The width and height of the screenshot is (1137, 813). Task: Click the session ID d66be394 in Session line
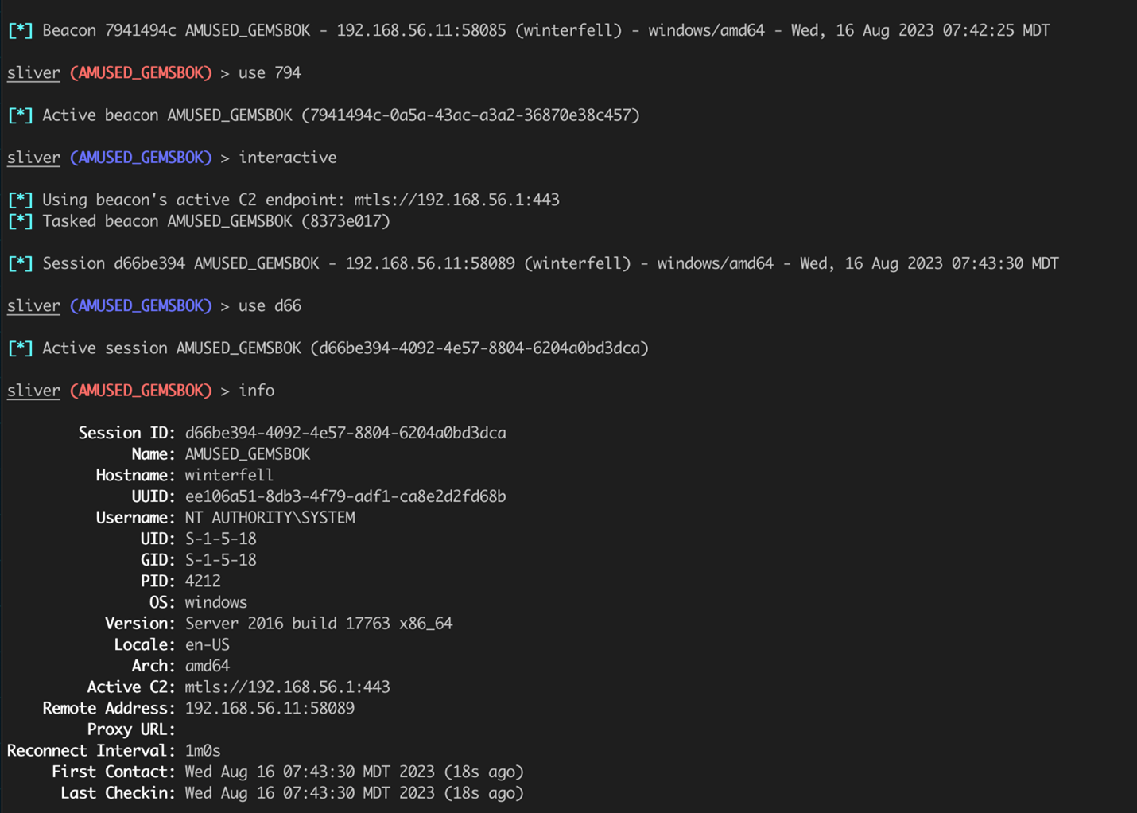tap(149, 263)
